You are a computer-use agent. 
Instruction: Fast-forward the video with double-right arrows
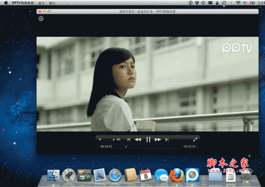[x=158, y=139]
